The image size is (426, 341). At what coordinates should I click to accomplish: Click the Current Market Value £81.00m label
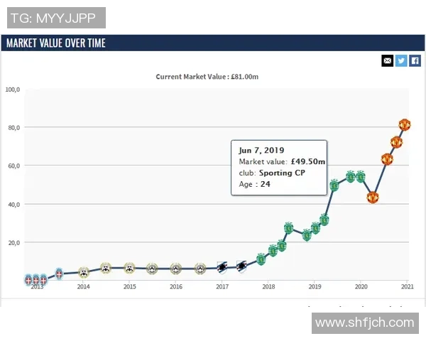tap(207, 76)
